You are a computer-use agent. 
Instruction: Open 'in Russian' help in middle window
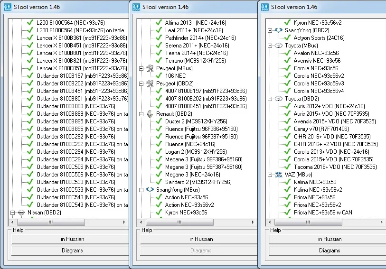[199, 239]
